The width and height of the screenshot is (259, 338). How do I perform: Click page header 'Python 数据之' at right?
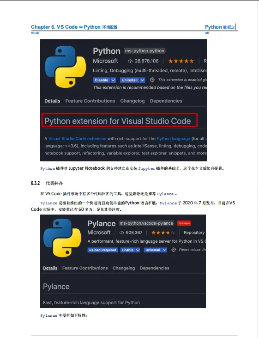pos(220,27)
